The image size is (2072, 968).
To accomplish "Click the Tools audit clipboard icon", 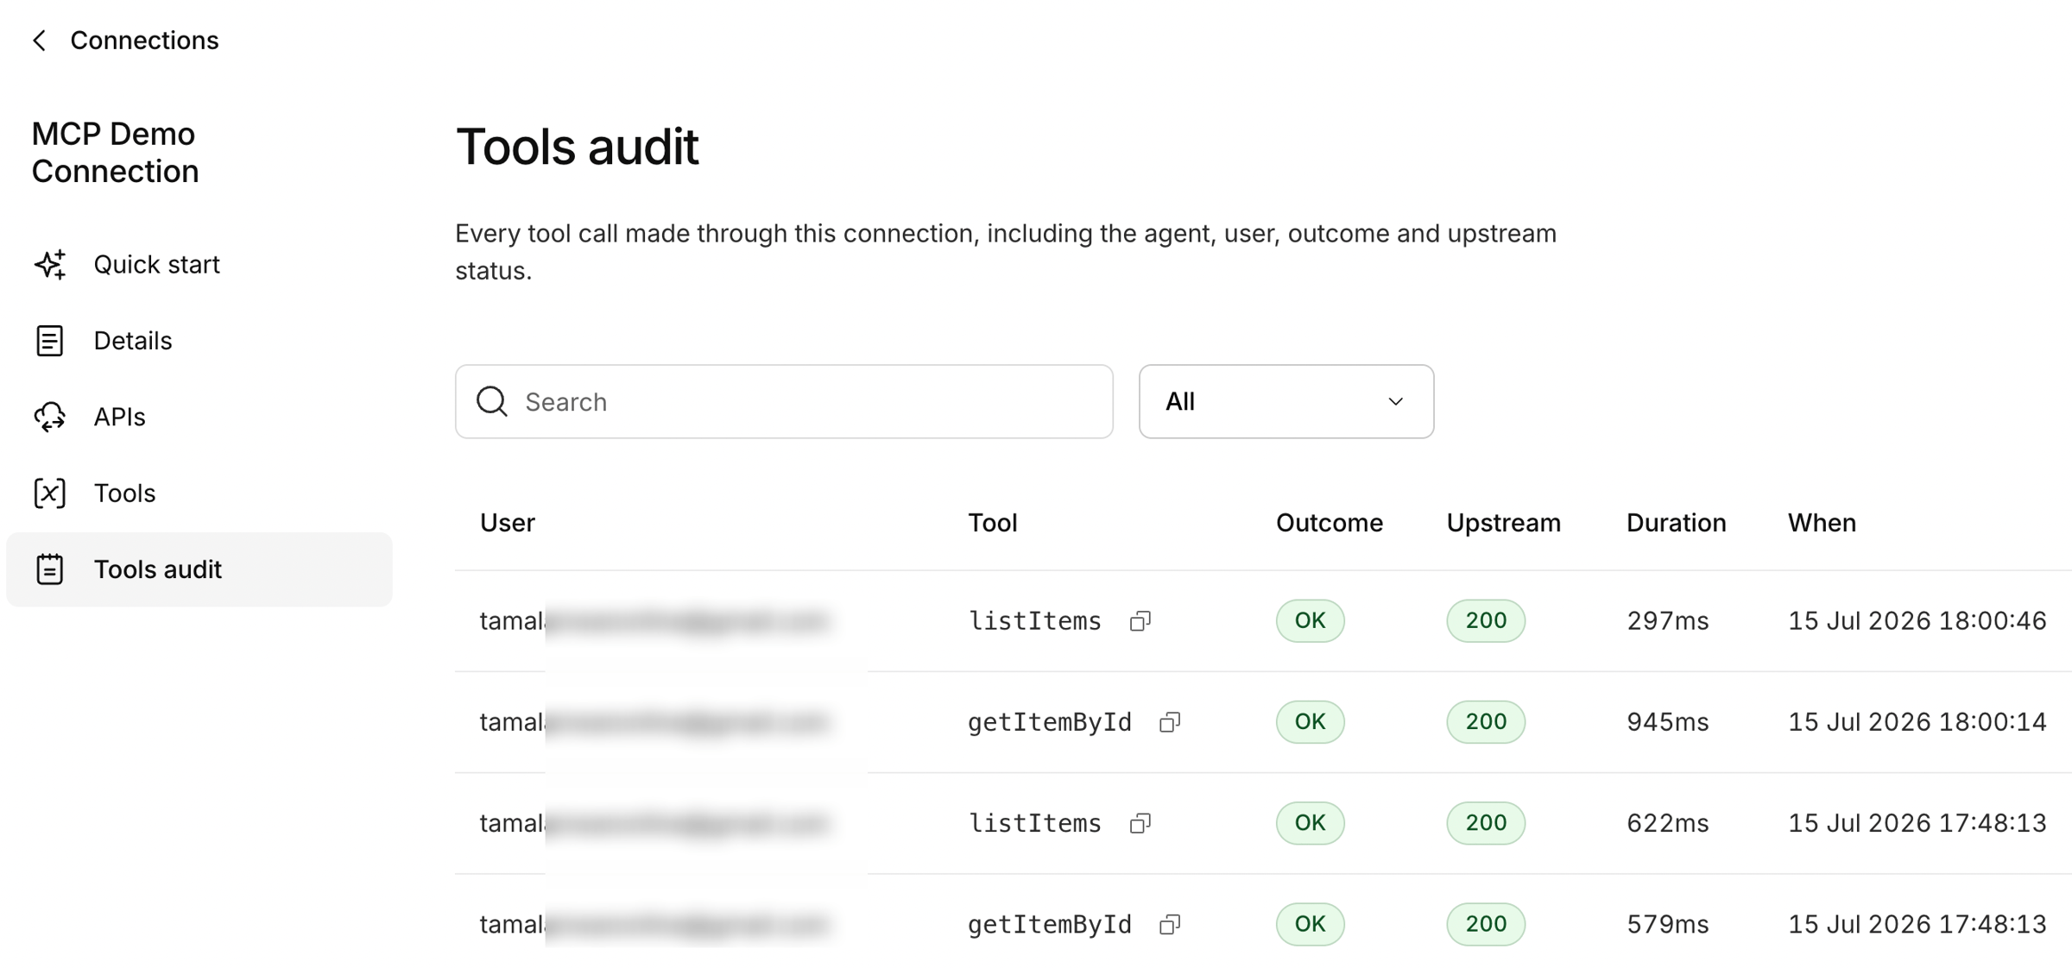I will [x=50, y=569].
